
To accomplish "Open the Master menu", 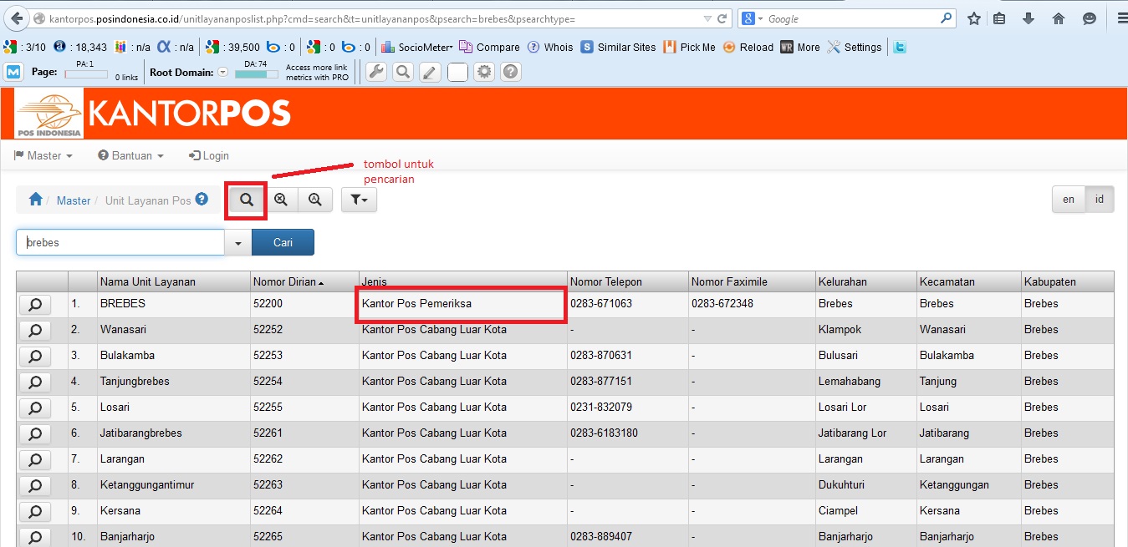I will 43,155.
